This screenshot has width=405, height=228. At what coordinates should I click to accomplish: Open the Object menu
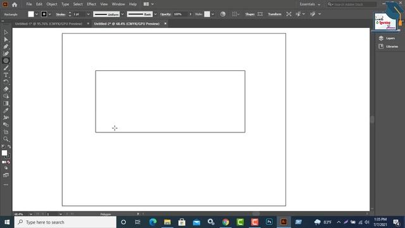point(52,4)
